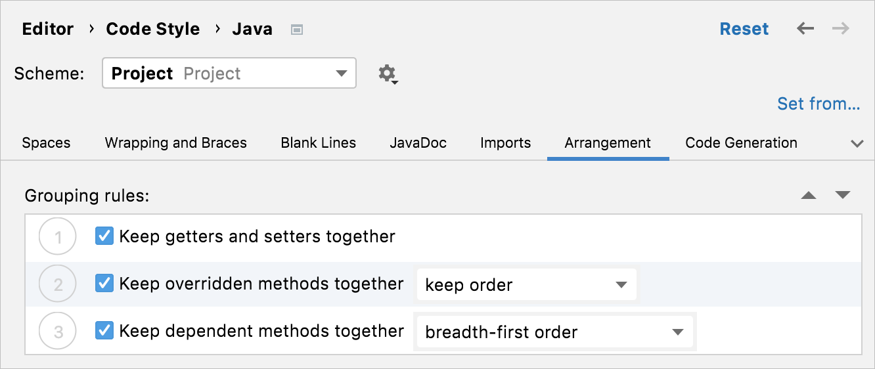Navigate back with the left arrow

(805, 29)
